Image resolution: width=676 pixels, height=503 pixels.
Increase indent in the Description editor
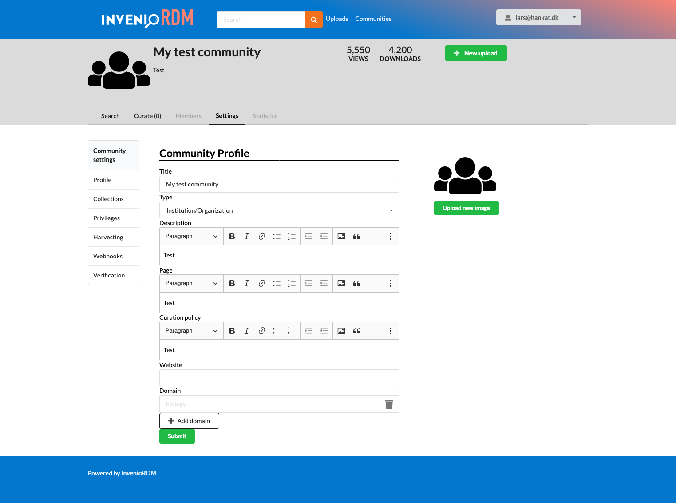(x=309, y=236)
